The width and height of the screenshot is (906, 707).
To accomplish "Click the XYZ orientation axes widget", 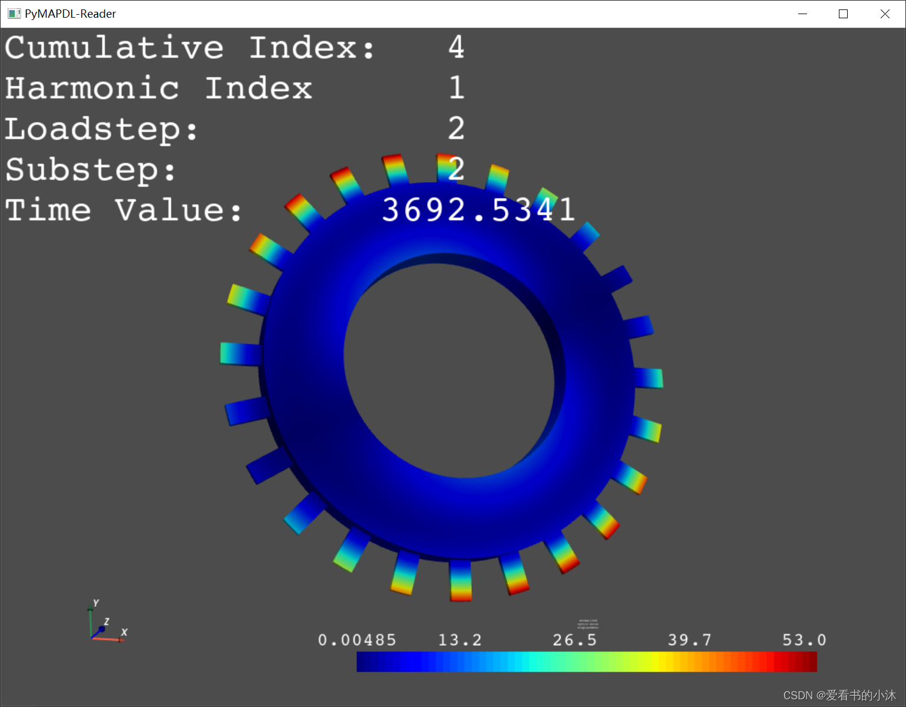I will tap(107, 622).
